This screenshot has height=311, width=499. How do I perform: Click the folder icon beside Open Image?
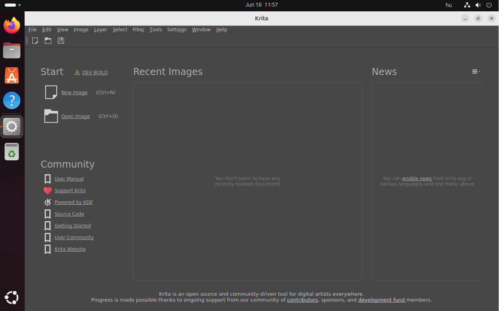point(51,116)
